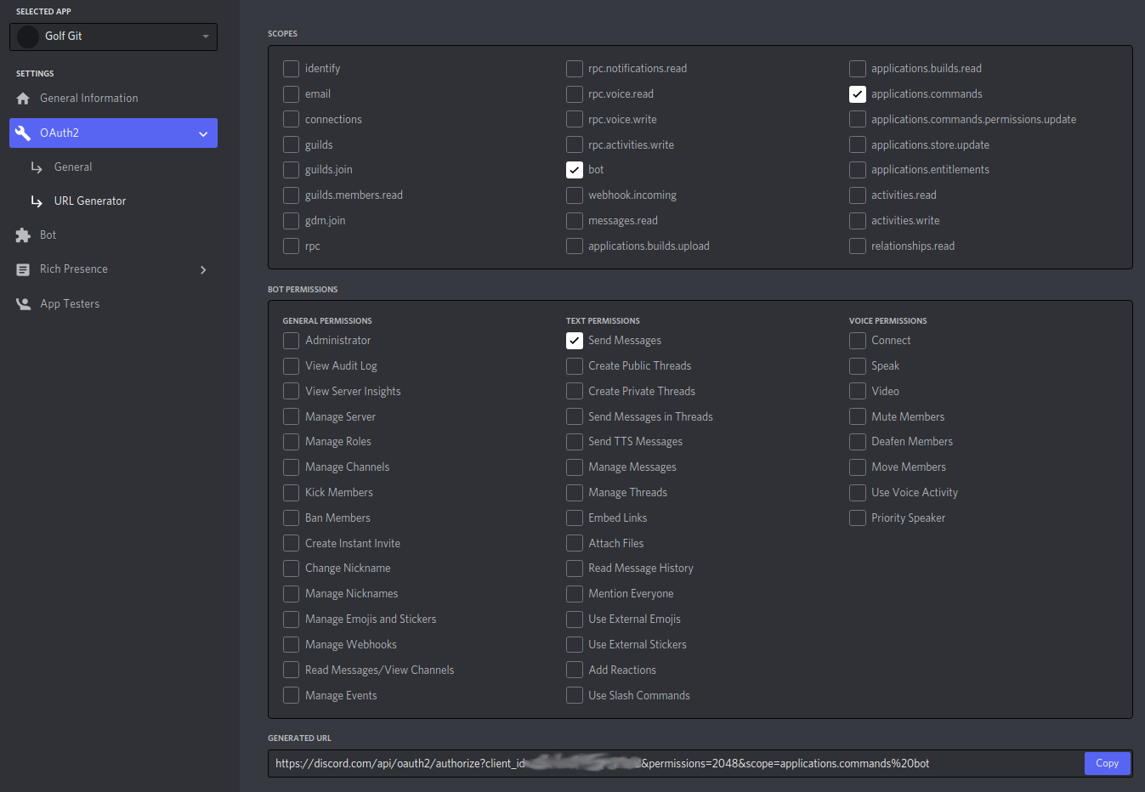The height and width of the screenshot is (792, 1145).
Task: Uncheck the bot scope
Action: 575,170
